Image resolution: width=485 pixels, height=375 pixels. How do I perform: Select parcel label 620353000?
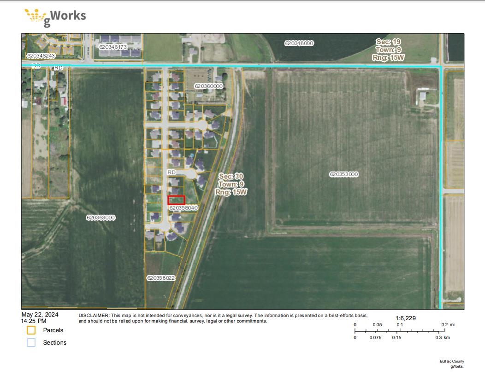344,174
